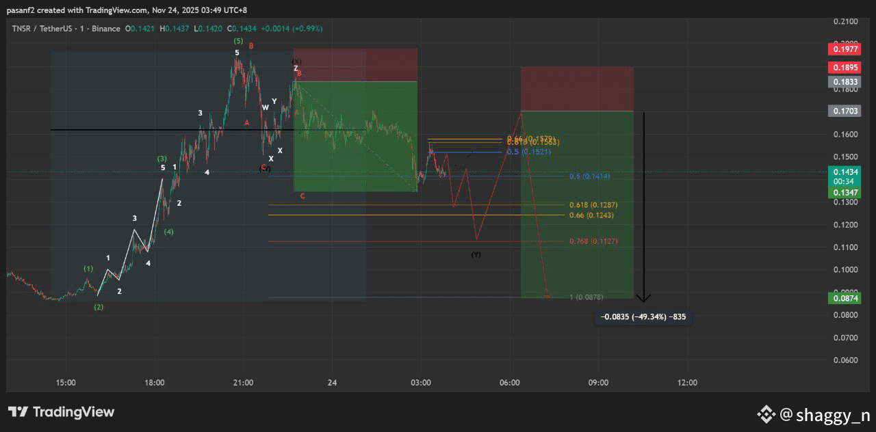The image size is (876, 432).
Task: Click the measurement box −0.0835 (−49.34%) −835
Action: coord(643,317)
